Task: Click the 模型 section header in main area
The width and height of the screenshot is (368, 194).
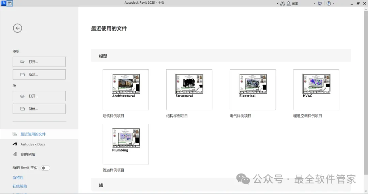Action: click(221, 55)
